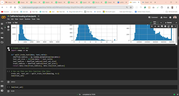This screenshot has height=96, width=179.
Task: Move the selected cell up
Action: pos(152,26)
